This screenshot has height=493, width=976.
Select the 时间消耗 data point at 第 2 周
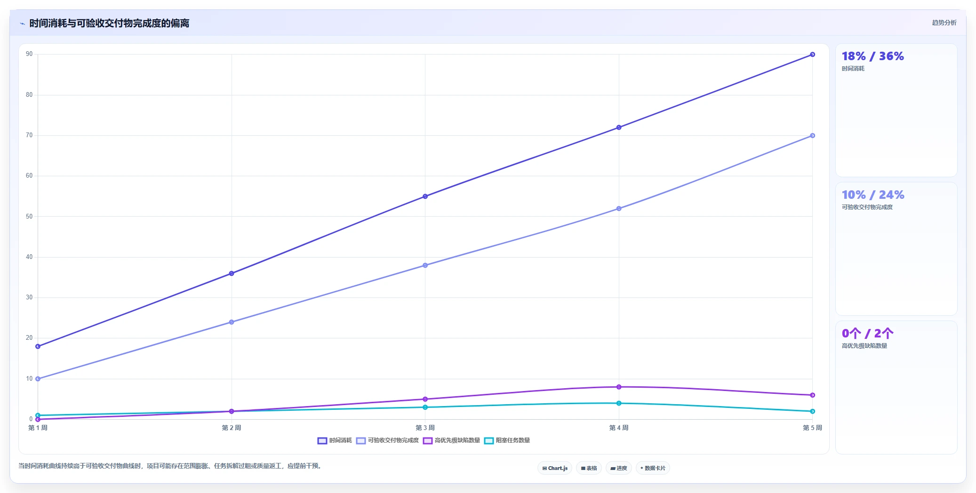(232, 274)
